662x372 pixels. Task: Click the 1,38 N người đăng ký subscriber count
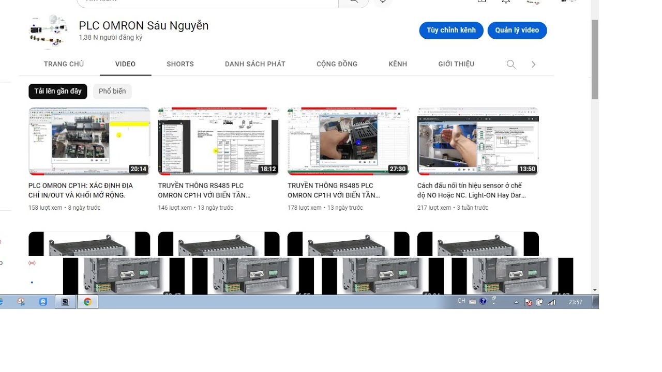[x=111, y=38]
